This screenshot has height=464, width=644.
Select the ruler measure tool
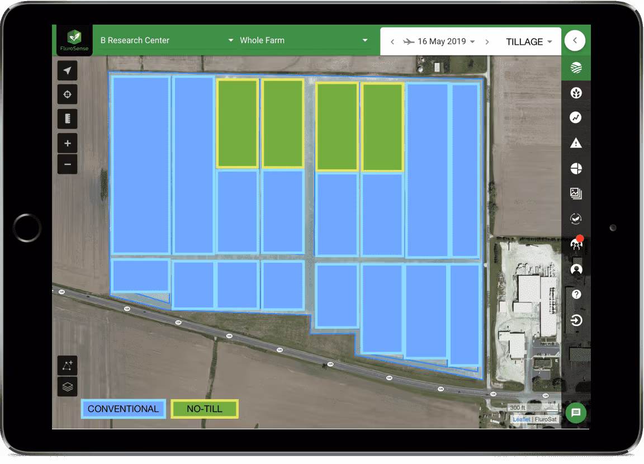pos(67,119)
